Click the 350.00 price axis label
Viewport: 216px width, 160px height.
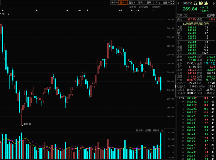[170, 19]
